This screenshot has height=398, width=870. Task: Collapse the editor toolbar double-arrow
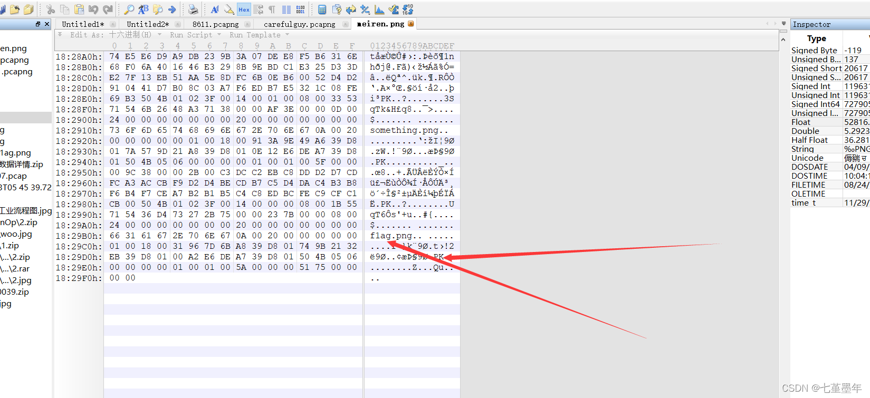pos(60,34)
